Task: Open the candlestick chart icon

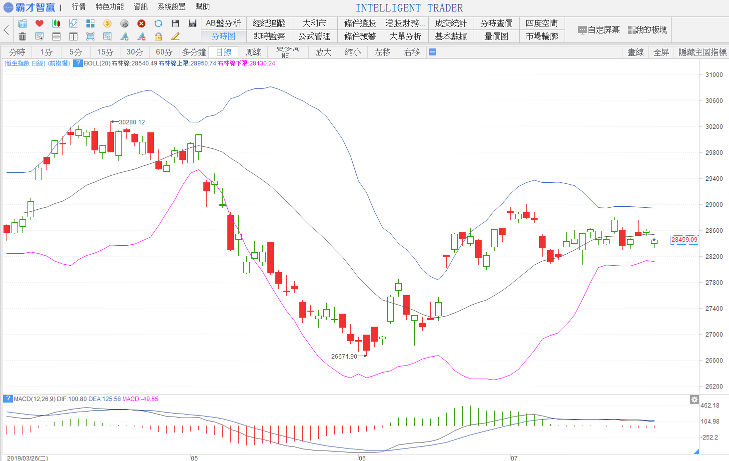Action: click(x=56, y=23)
